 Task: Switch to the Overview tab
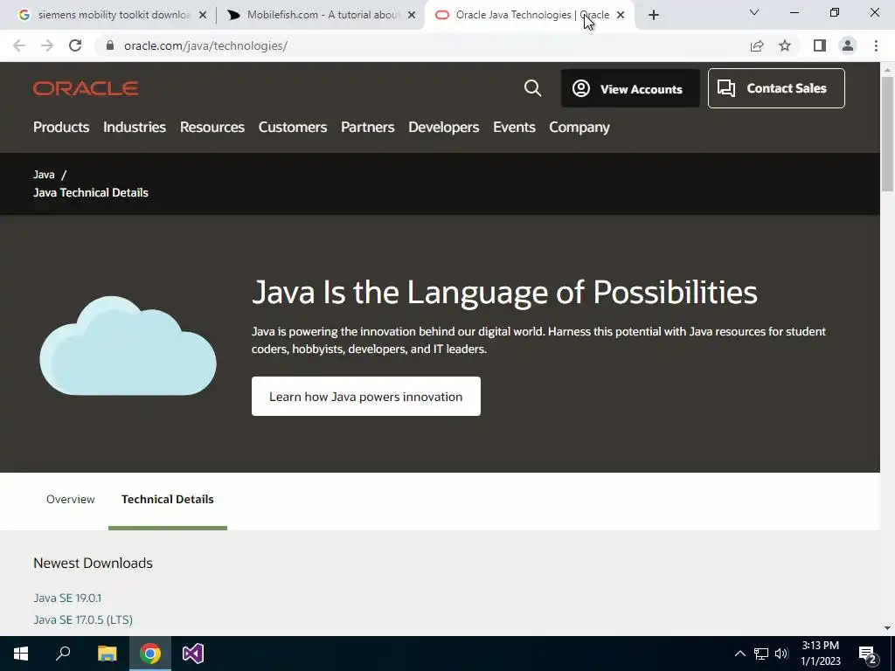tap(70, 499)
